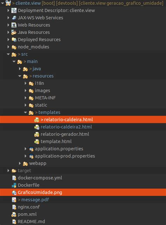This screenshot has height=225, width=166.
Task: Expand the JAX-WS Web Services node
Action: point(8,18)
